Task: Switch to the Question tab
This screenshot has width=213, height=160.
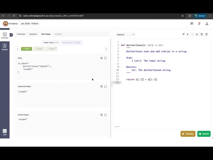Action: [x=33, y=34]
